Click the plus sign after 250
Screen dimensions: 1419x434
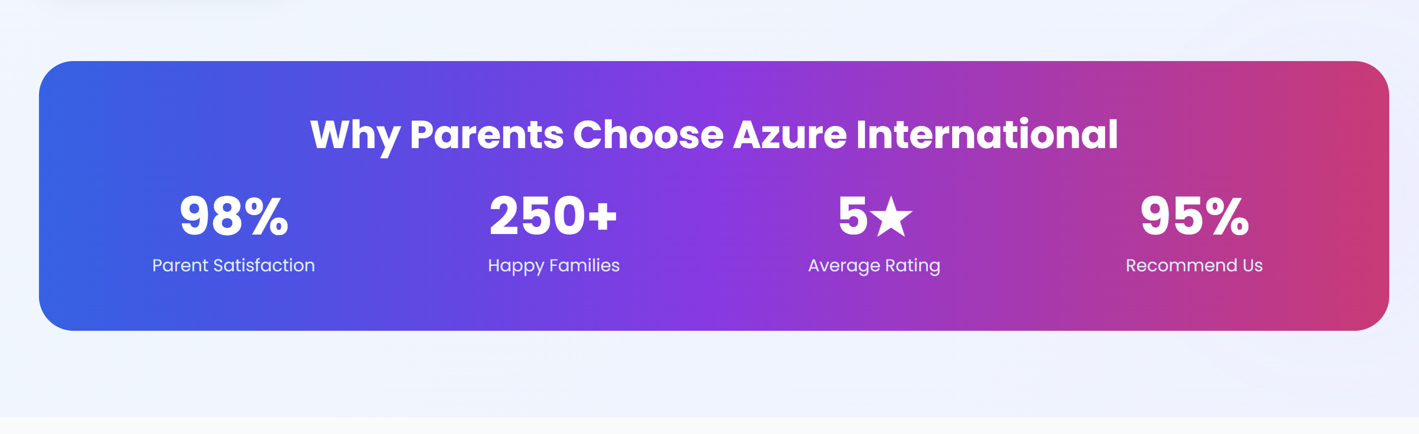[x=603, y=216]
